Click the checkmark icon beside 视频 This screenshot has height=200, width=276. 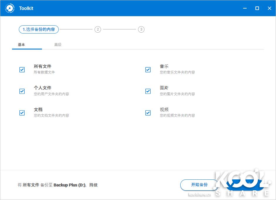click(x=148, y=113)
